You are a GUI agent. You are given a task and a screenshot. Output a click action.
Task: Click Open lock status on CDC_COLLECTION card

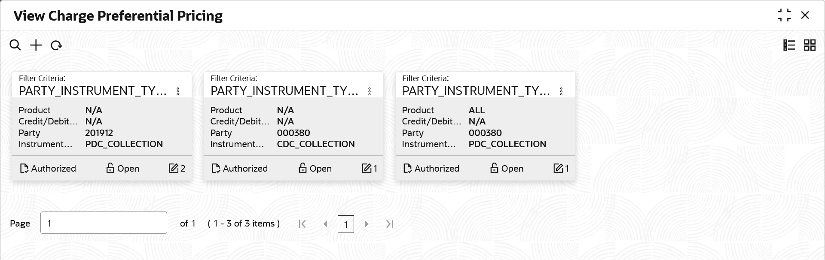(x=315, y=168)
